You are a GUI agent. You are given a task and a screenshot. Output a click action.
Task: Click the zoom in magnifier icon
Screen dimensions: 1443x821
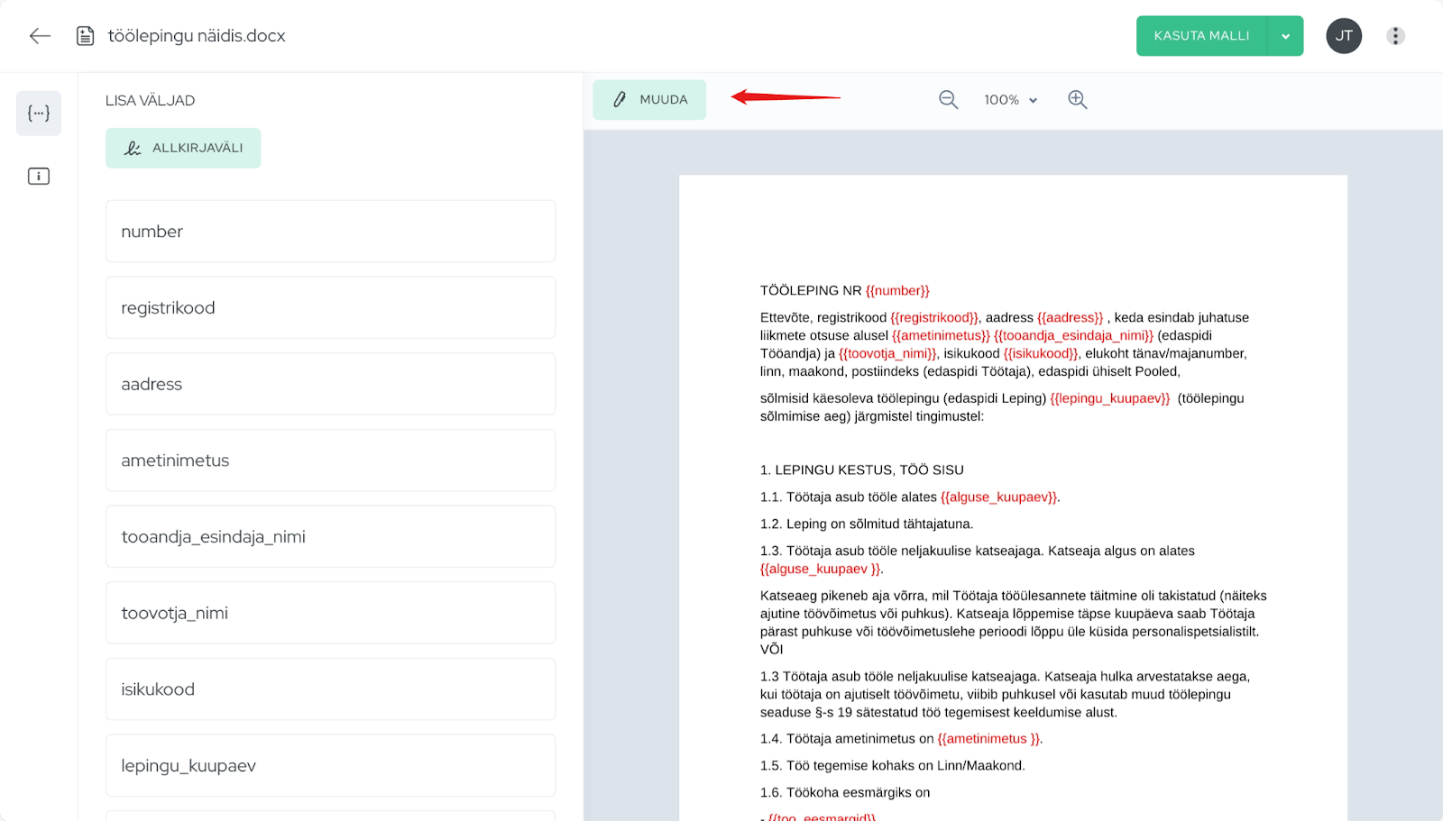(1077, 100)
